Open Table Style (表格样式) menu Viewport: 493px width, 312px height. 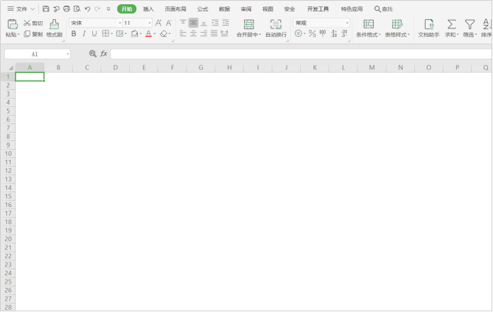[397, 28]
